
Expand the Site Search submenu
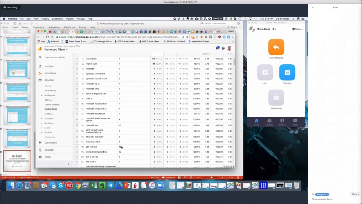click(x=41, y=123)
